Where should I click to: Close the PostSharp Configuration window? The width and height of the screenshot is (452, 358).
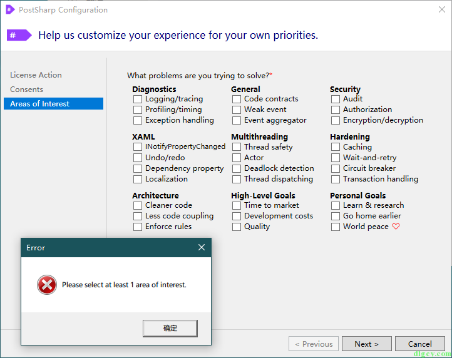click(442, 9)
